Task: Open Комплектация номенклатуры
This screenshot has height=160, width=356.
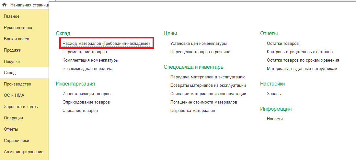Action: 90,60
